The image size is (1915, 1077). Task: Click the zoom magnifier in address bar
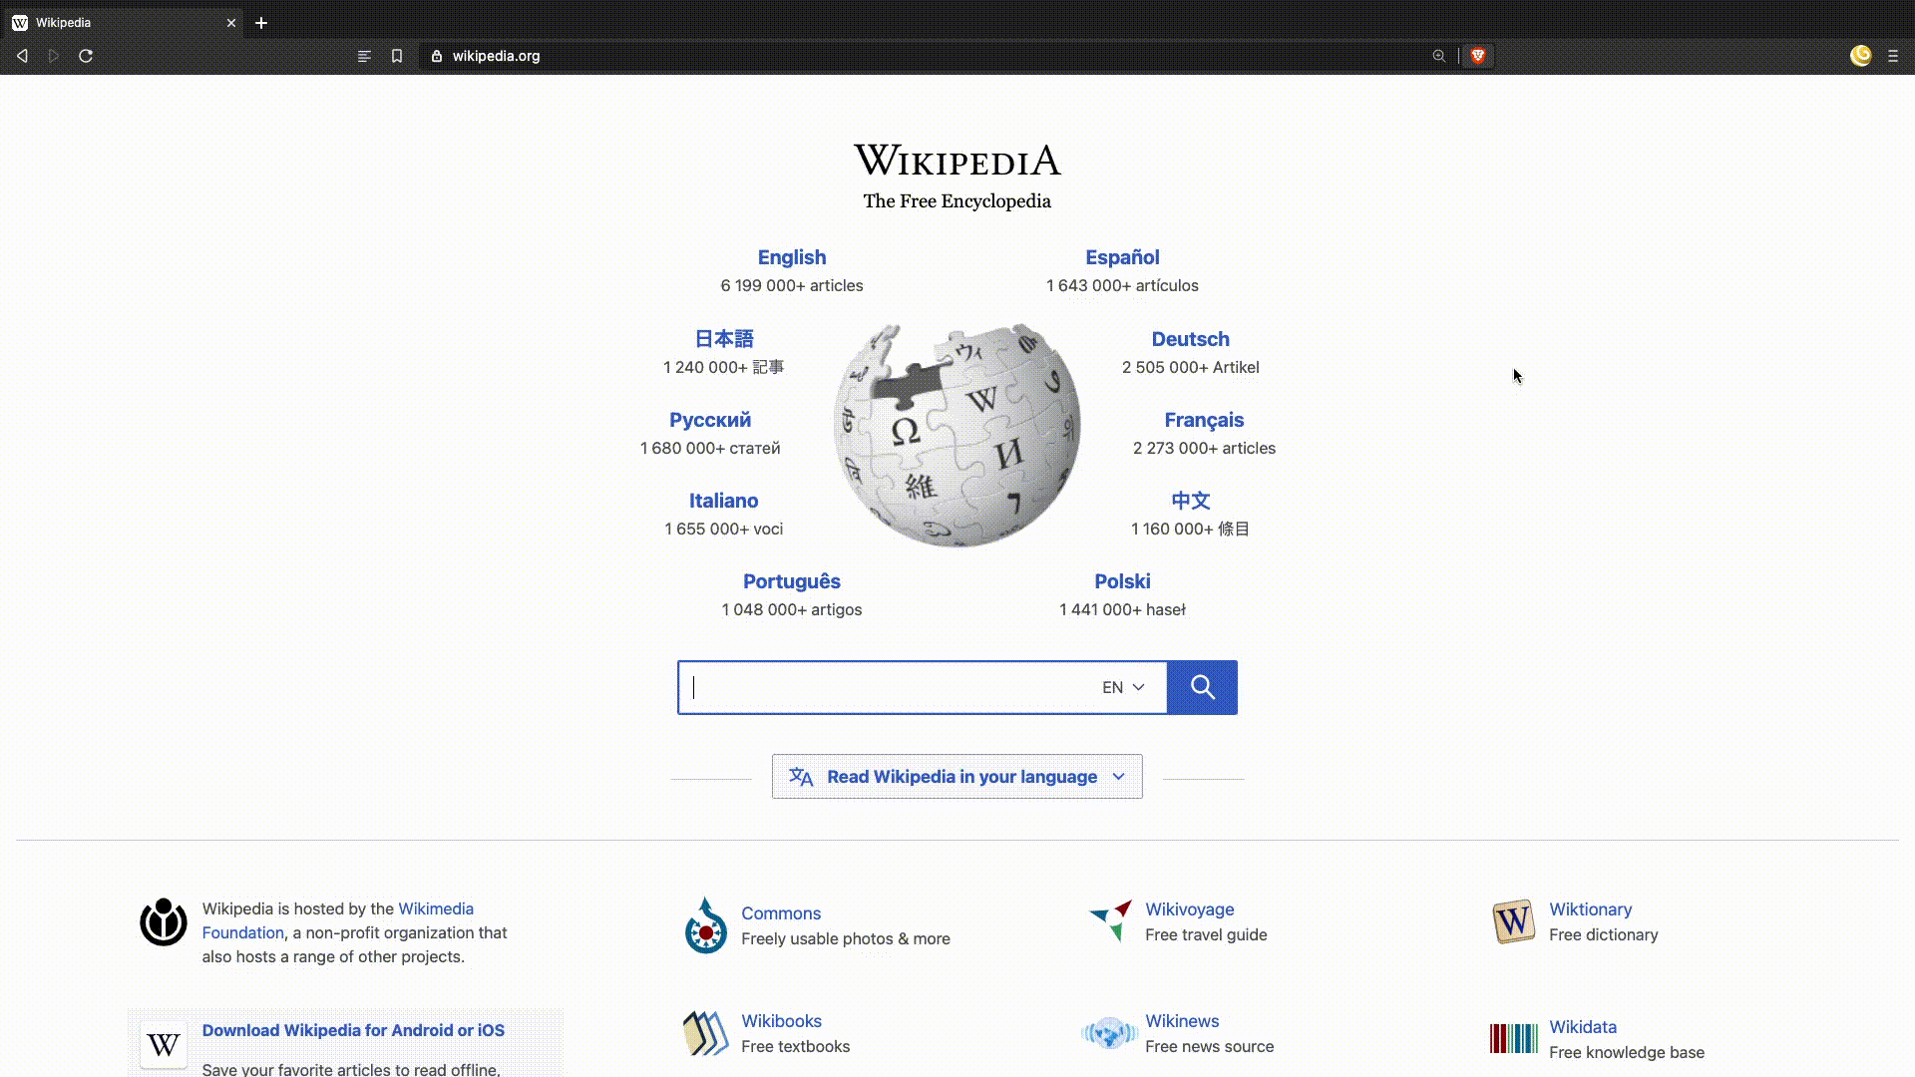click(1438, 56)
